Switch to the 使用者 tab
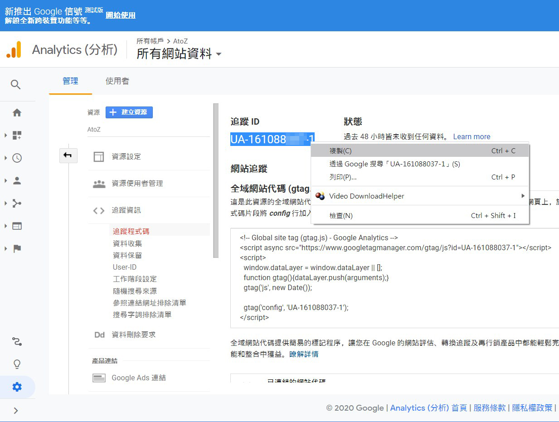This screenshot has width=559, height=422. pyautogui.click(x=117, y=81)
